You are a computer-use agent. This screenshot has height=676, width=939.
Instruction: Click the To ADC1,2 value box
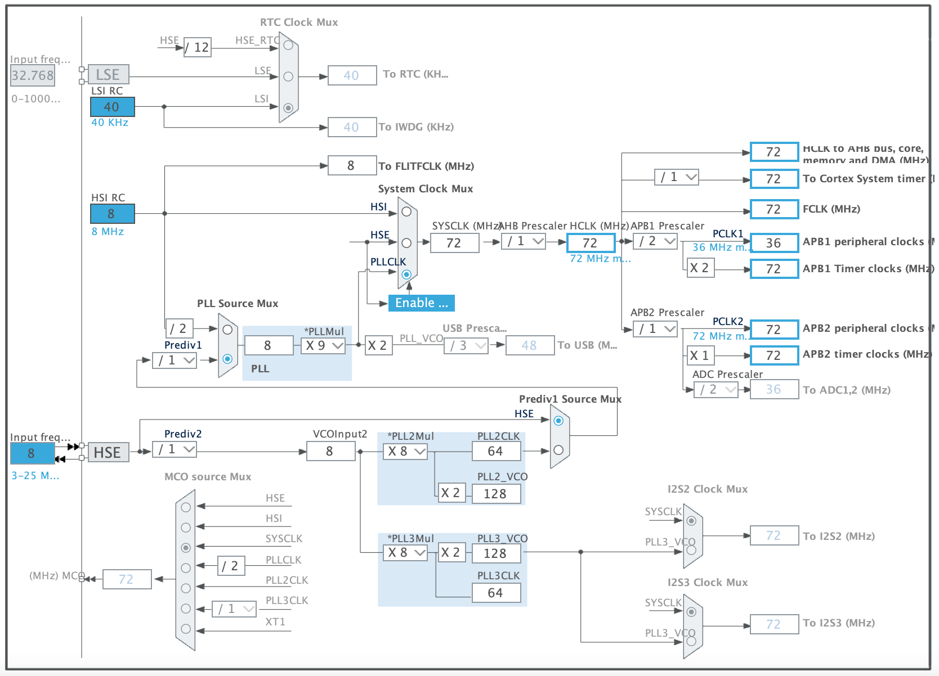pyautogui.click(x=775, y=389)
